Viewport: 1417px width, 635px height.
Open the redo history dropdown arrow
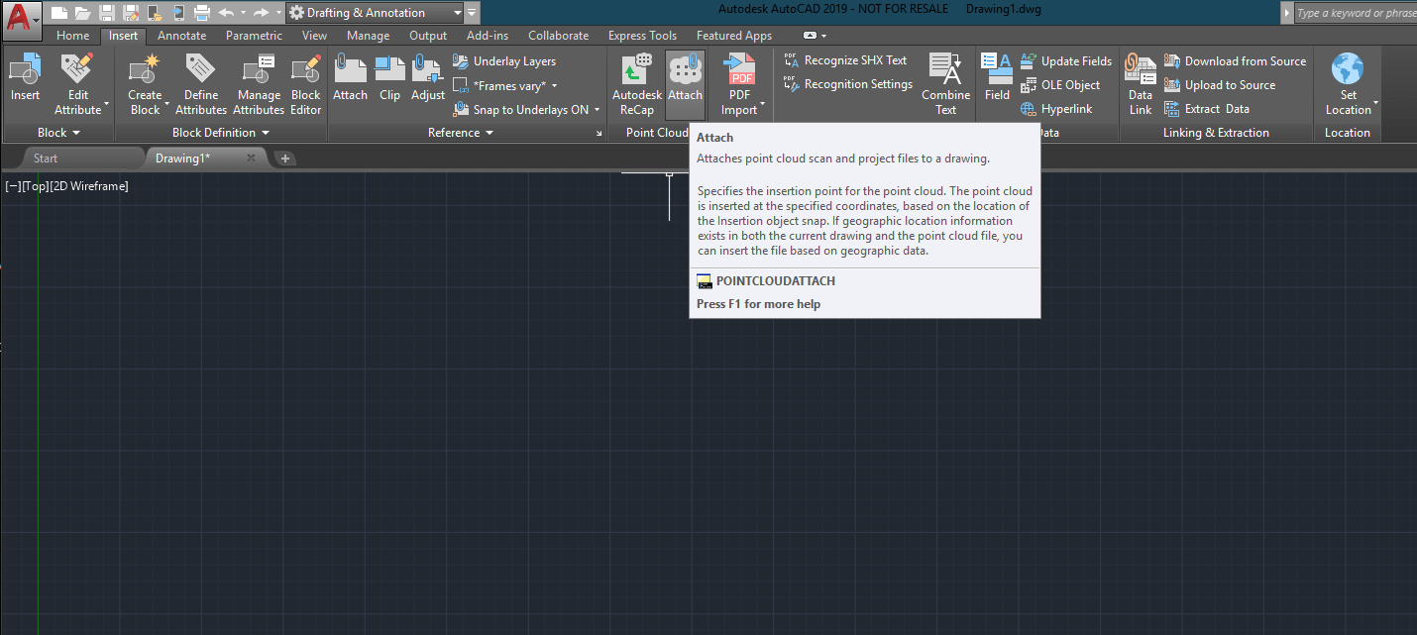pos(277,13)
